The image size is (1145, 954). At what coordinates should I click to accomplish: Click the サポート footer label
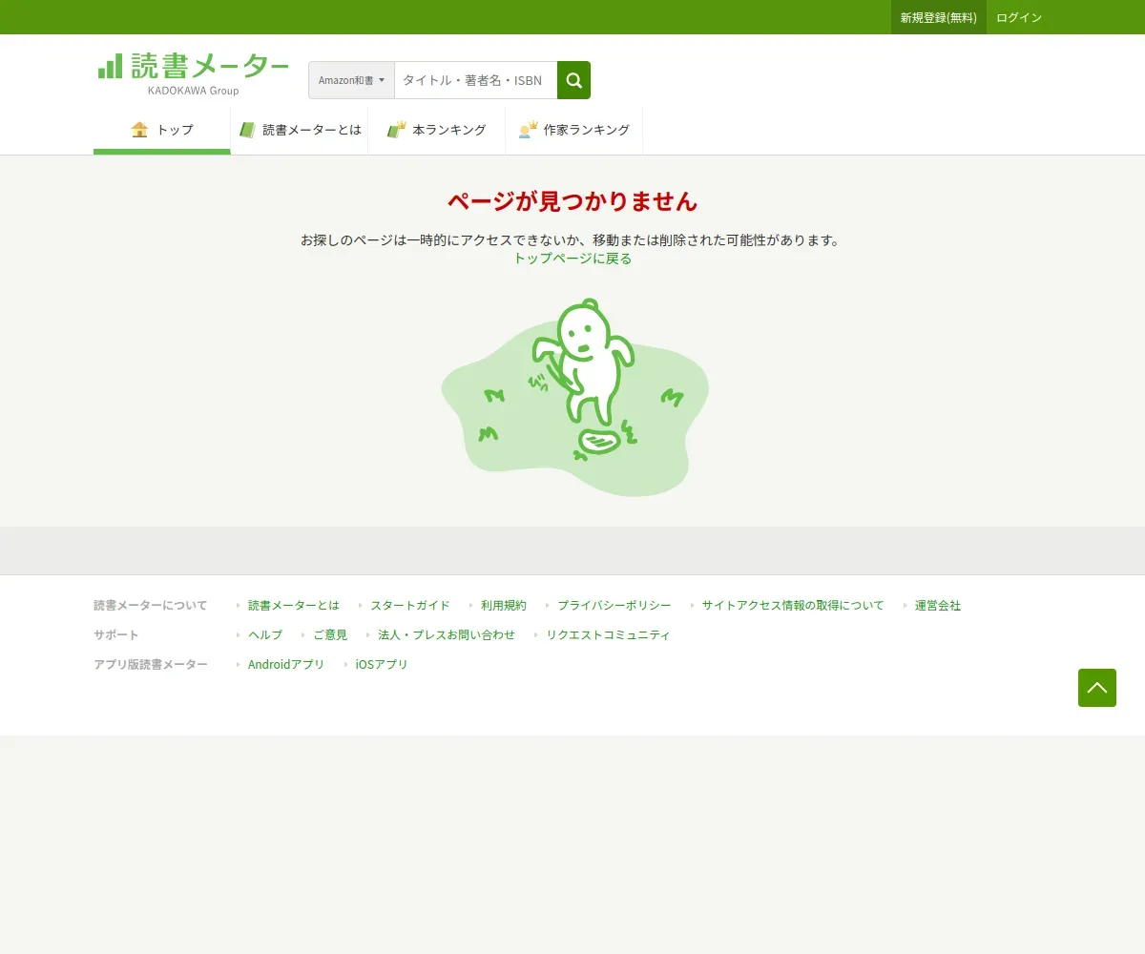click(x=116, y=635)
